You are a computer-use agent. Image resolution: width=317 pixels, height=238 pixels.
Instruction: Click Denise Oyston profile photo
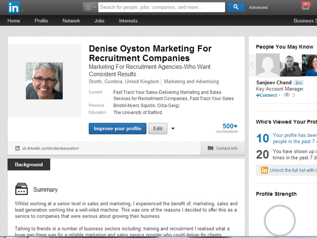coord(44,81)
